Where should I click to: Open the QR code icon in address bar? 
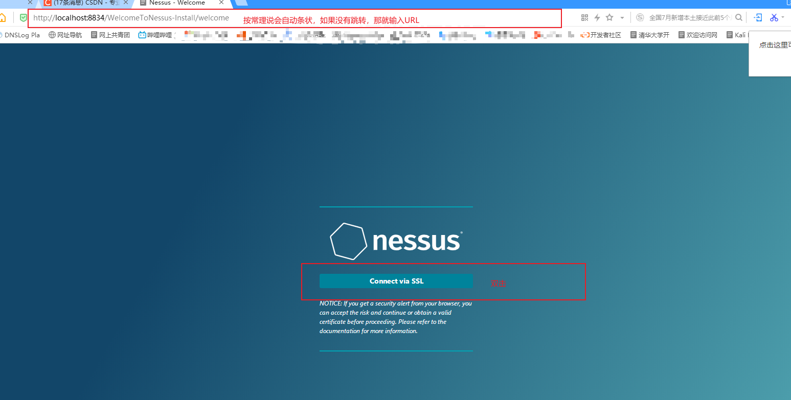585,17
